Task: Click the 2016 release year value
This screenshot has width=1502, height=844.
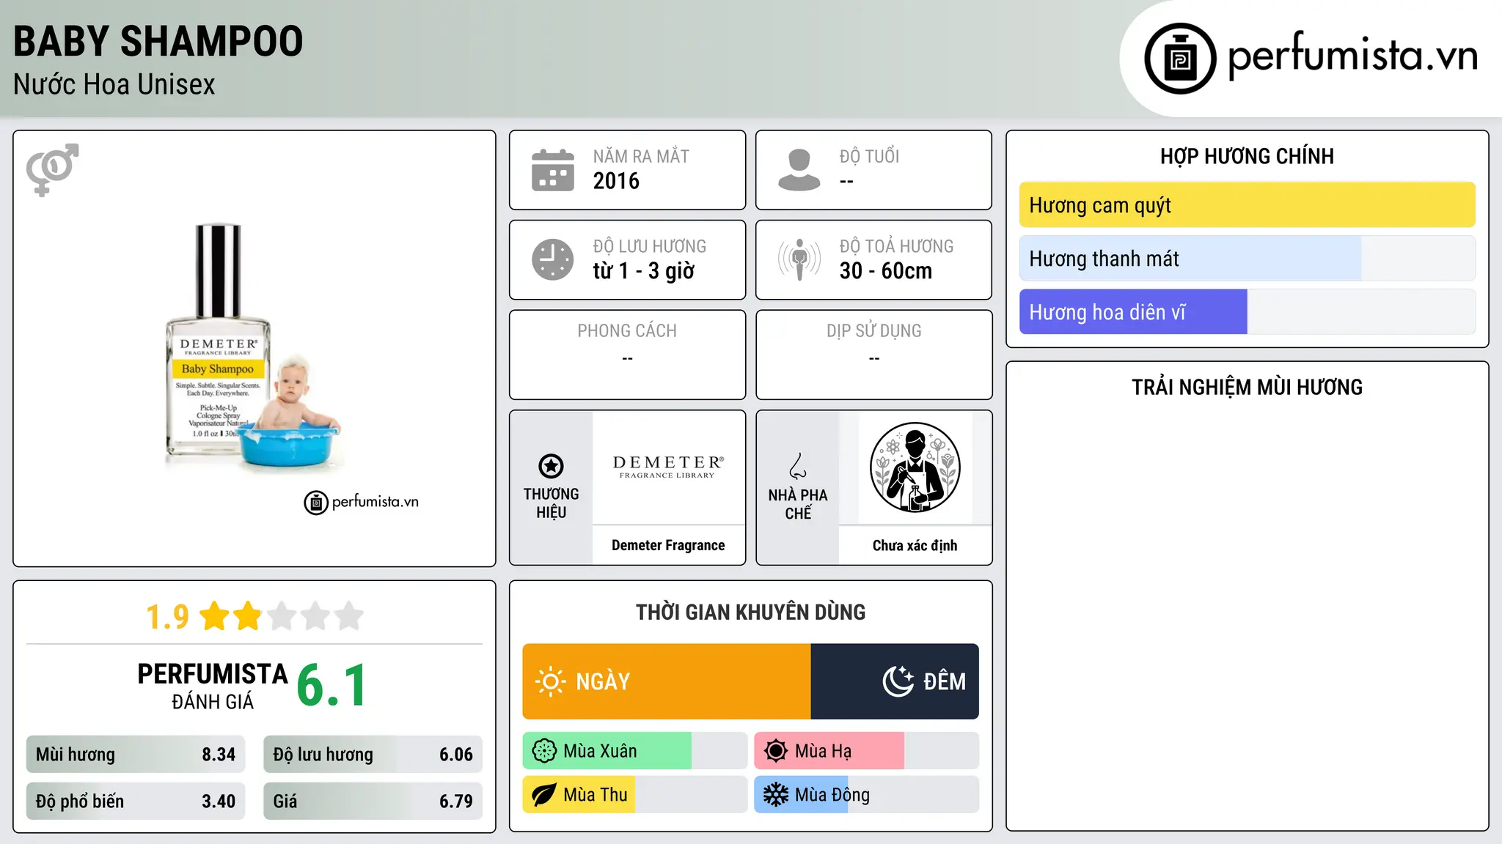Action: point(616,181)
